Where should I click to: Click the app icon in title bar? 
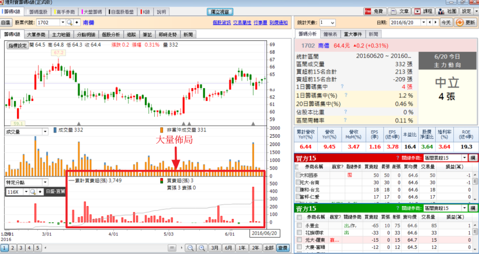coord(2,2)
